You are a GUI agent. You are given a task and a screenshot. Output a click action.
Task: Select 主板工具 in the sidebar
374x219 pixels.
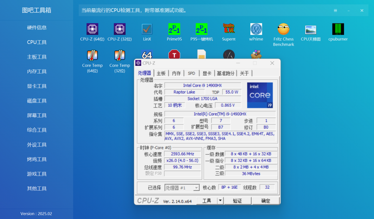pyautogui.click(x=36, y=57)
